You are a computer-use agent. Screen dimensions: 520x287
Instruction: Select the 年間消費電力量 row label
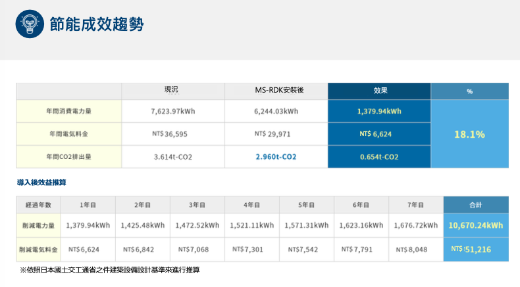click(x=69, y=111)
